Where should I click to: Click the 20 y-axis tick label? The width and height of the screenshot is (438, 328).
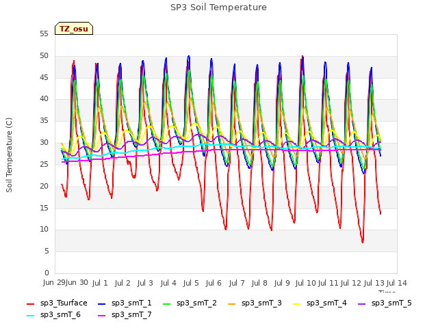(x=44, y=186)
